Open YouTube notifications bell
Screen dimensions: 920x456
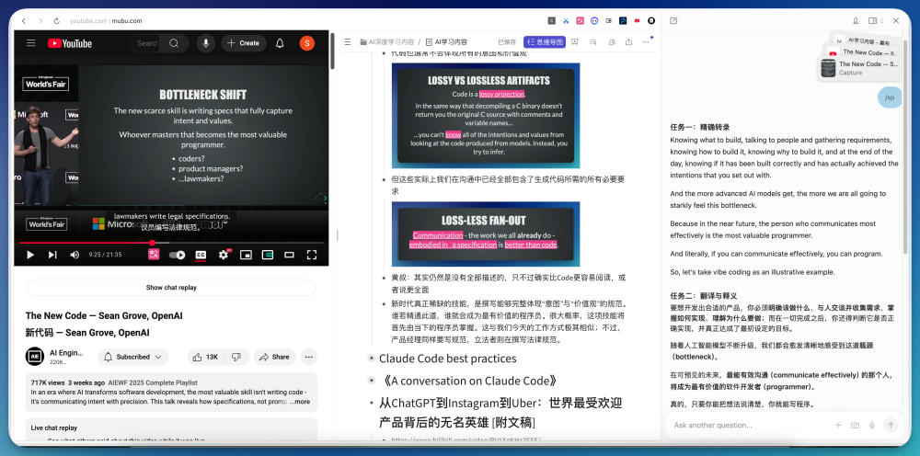280,43
